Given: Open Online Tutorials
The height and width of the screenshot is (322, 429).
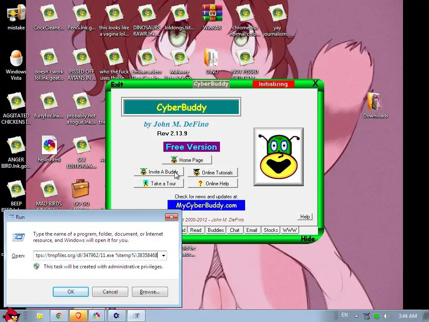Looking at the screenshot, I should (213, 172).
